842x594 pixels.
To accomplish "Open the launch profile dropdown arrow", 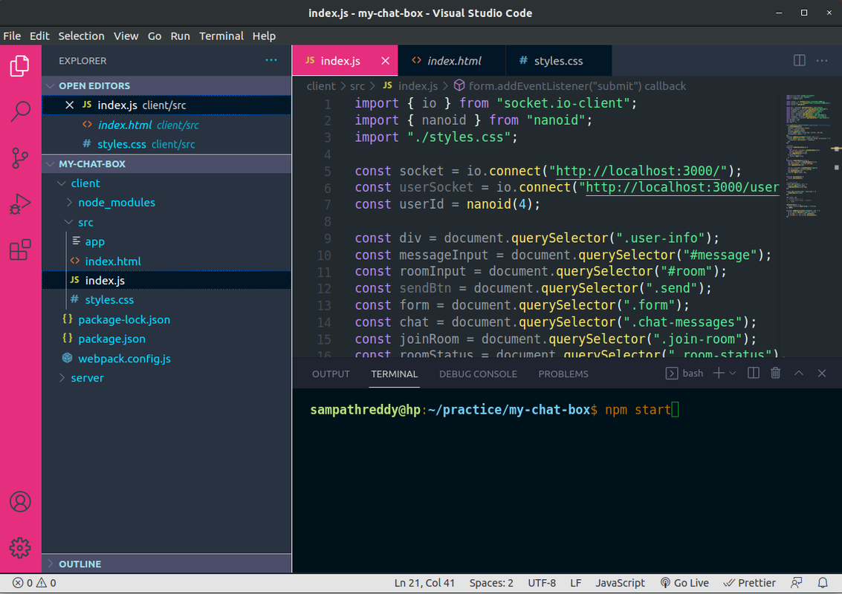I will tap(733, 373).
